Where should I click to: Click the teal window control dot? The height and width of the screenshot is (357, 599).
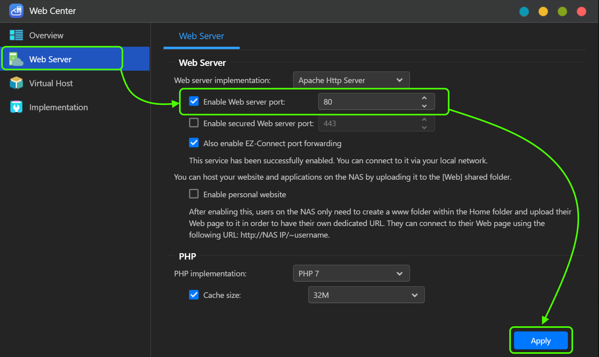click(524, 12)
